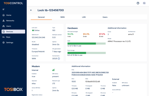Click the Connections info circle icon
Image resolution: width=149 pixels, height=96 pixels.
coord(59,59)
